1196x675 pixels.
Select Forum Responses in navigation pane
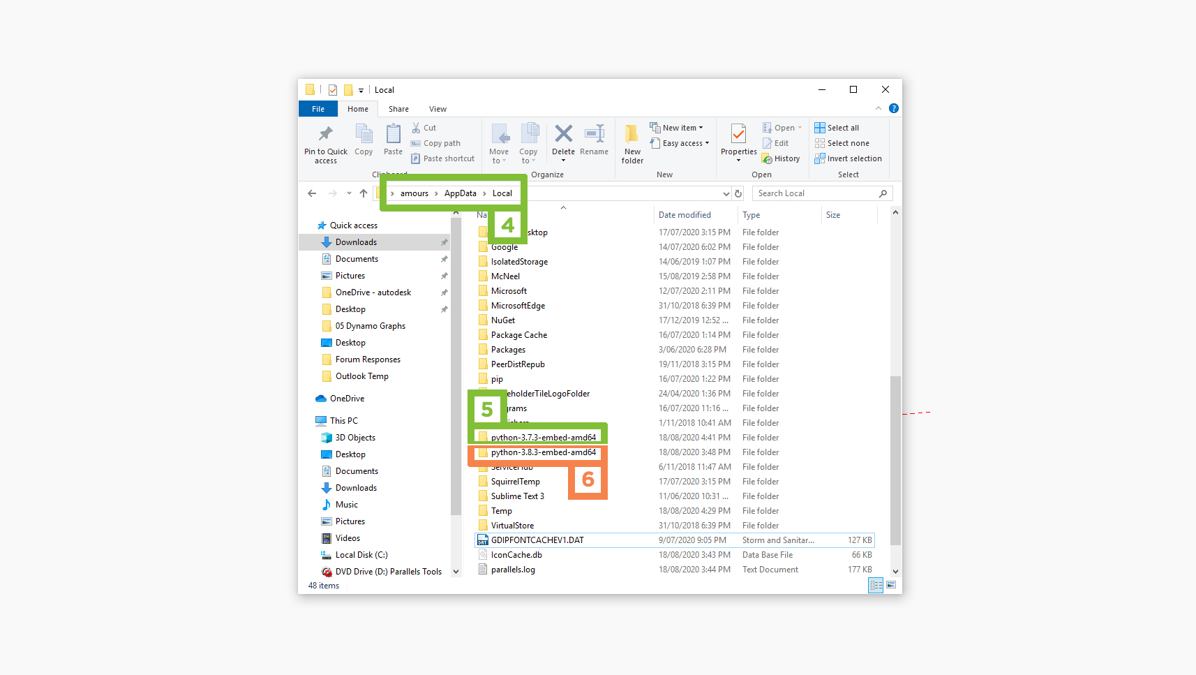tap(368, 359)
